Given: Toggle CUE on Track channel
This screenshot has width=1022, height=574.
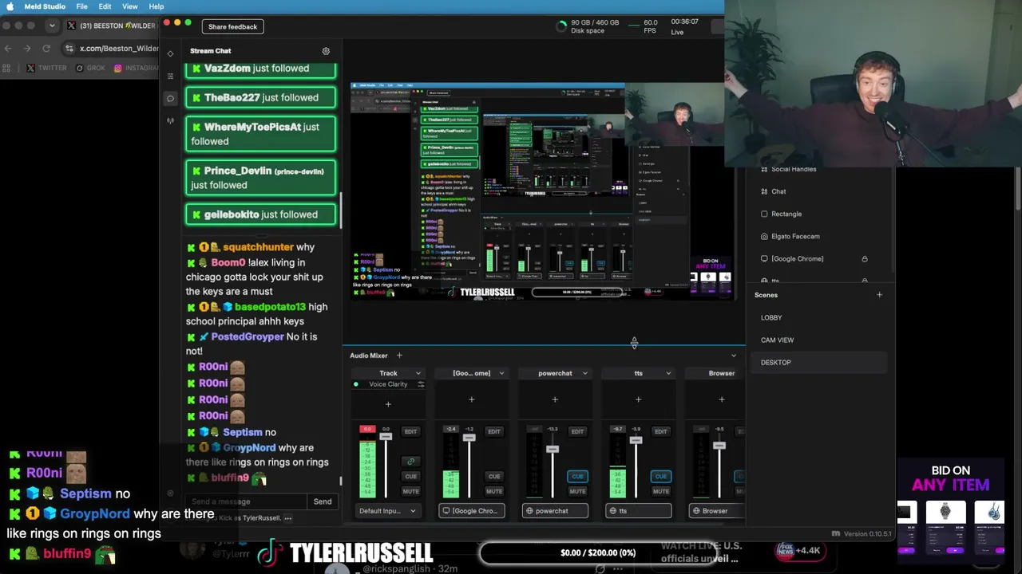Looking at the screenshot, I should [x=410, y=477].
